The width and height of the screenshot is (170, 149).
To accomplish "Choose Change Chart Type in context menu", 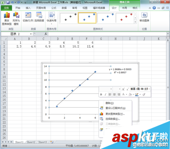I will point(115,114).
